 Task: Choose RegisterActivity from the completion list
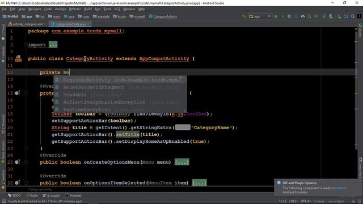pyautogui.click(x=120, y=80)
